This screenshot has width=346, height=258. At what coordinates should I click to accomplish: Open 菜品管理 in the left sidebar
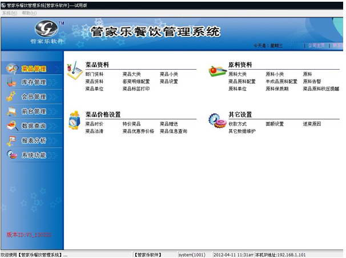pyautogui.click(x=33, y=68)
